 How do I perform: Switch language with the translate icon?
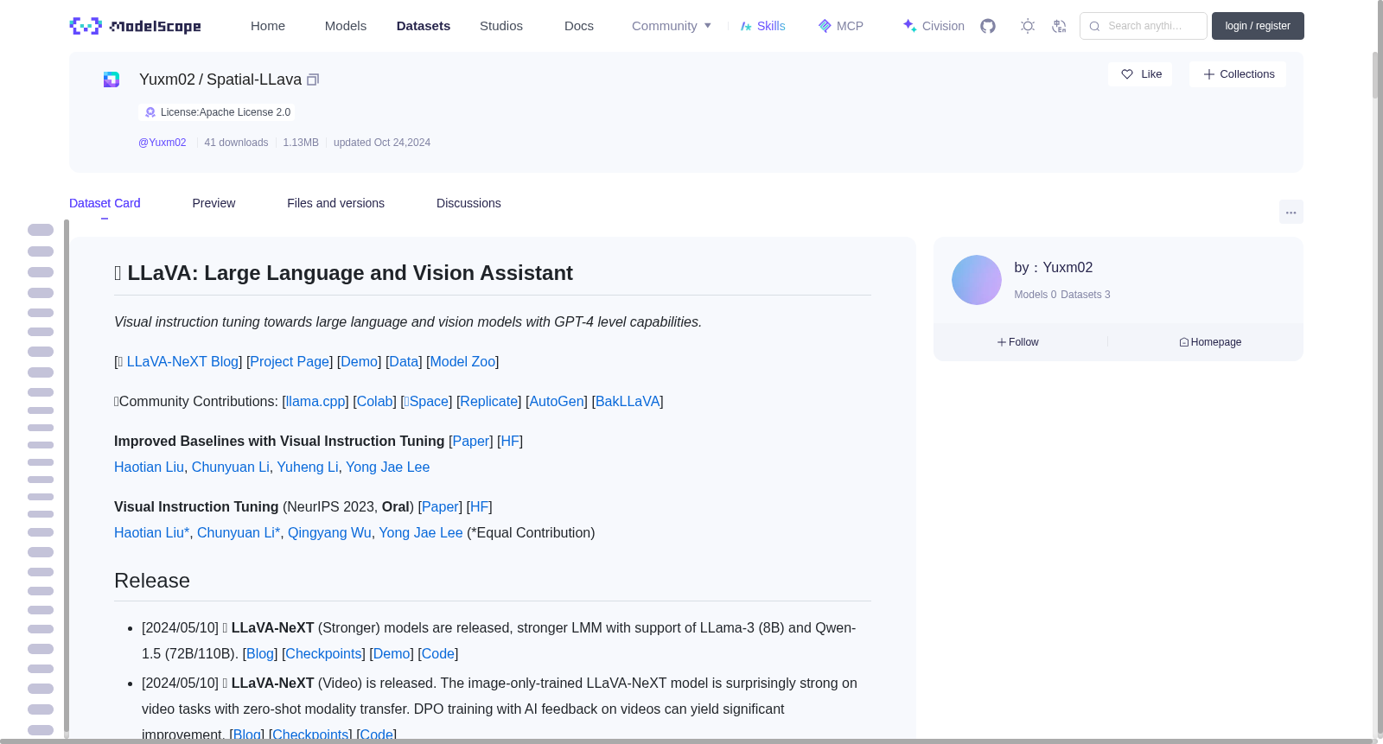click(1059, 26)
